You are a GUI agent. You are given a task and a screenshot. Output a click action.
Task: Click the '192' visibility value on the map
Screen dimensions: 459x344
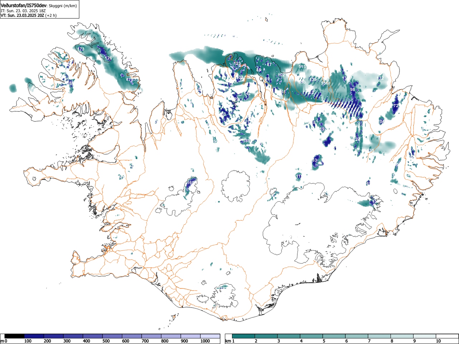[x=323, y=129]
